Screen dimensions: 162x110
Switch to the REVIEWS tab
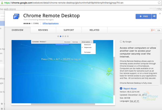coord(43,30)
